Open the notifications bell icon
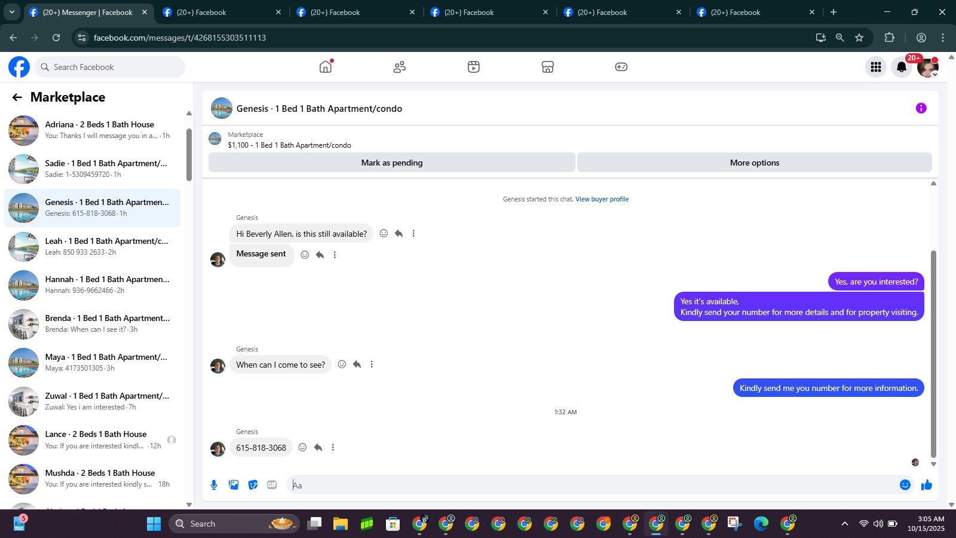 pos(902,67)
